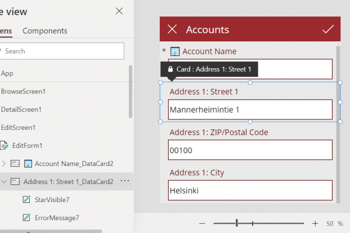Click the zoom slider handle
350x233 pixels.
click(x=237, y=223)
